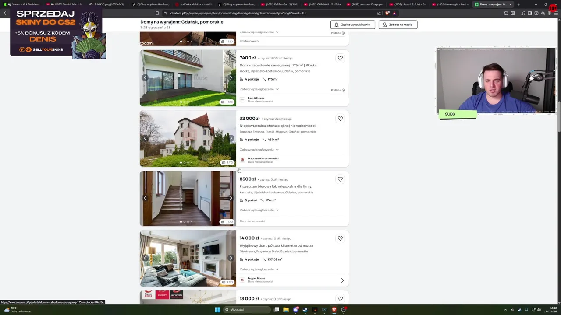
Task: Switch to 'hava nagila - hard' tab
Action: (x=451, y=4)
